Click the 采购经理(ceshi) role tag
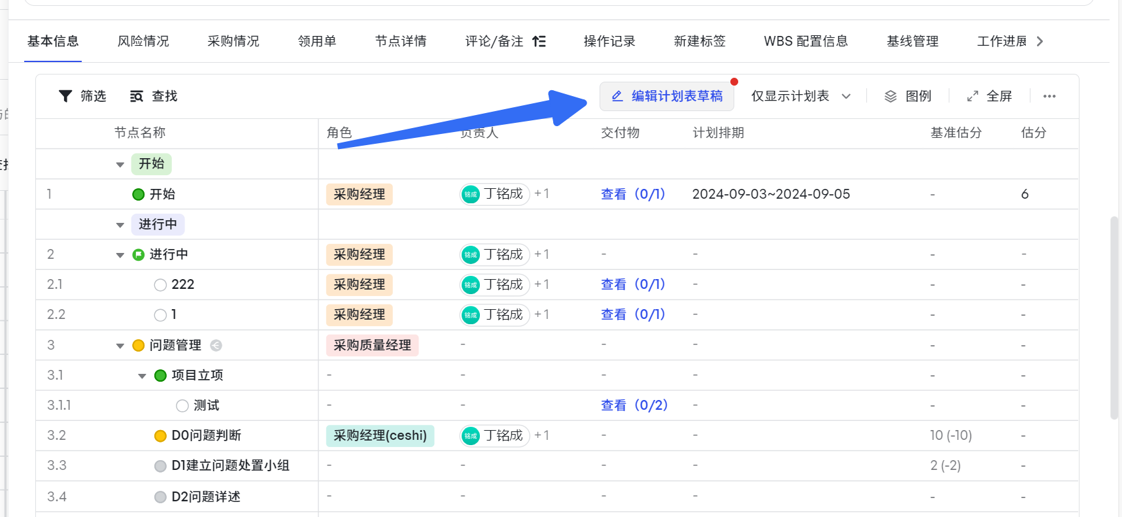Image resolution: width=1122 pixels, height=517 pixels. click(x=380, y=436)
